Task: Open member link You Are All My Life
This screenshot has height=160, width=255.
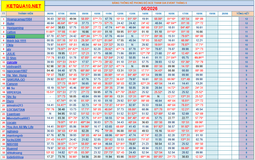Action: [x=20, y=127]
